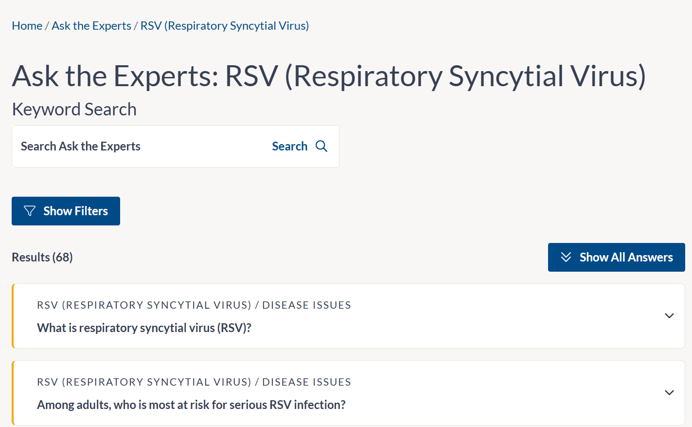692x427 pixels.
Task: Open the Ask the Experts breadcrumb
Action: pos(91,26)
